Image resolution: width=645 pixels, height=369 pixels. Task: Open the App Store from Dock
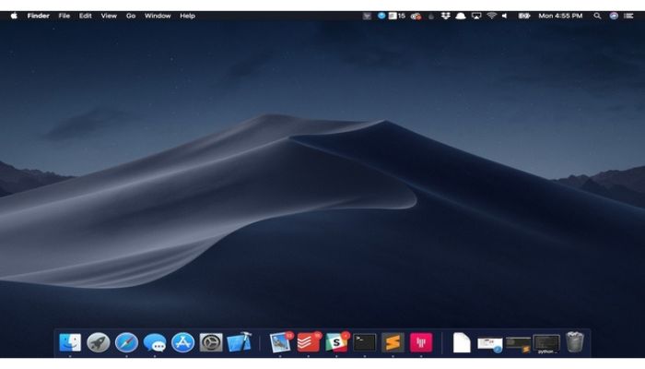pos(182,342)
